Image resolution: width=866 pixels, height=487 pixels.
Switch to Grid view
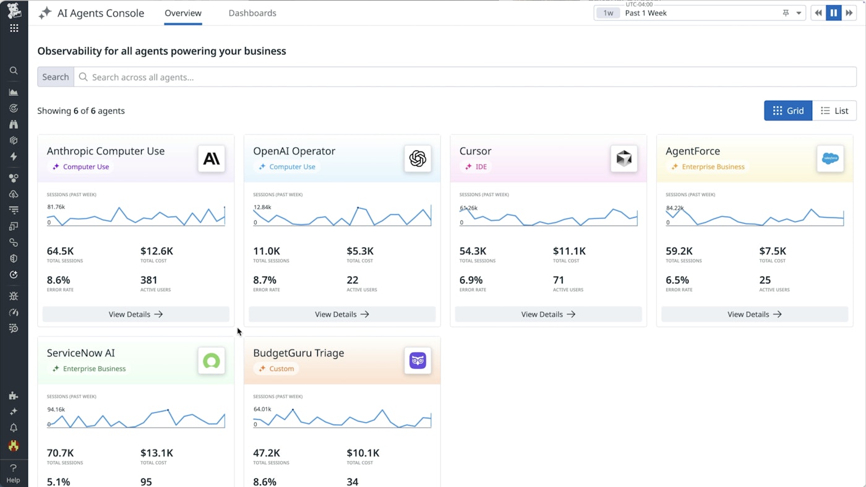point(788,111)
